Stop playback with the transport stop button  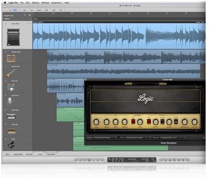coord(89,160)
